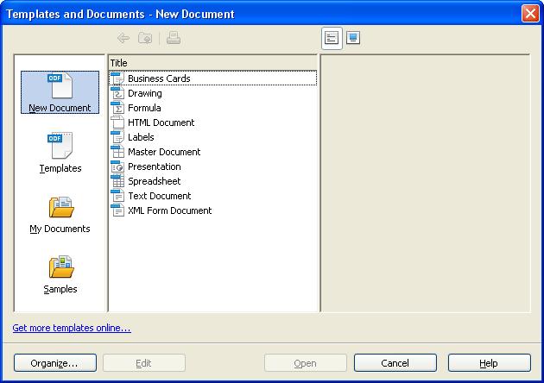Click the Text Document icon
The width and height of the screenshot is (544, 383).
[117, 196]
